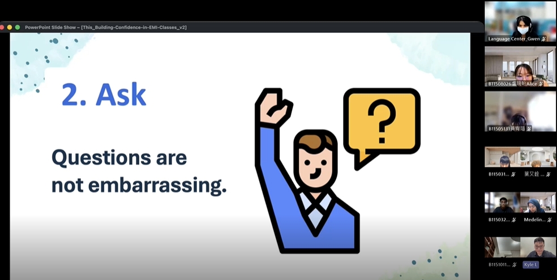Click muted mic icon next to Alice's name
The image size is (557, 280).
pos(541,84)
